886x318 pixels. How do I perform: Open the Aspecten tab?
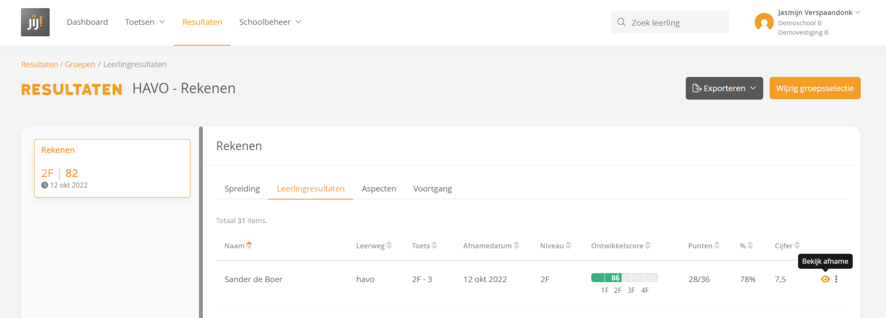379,189
